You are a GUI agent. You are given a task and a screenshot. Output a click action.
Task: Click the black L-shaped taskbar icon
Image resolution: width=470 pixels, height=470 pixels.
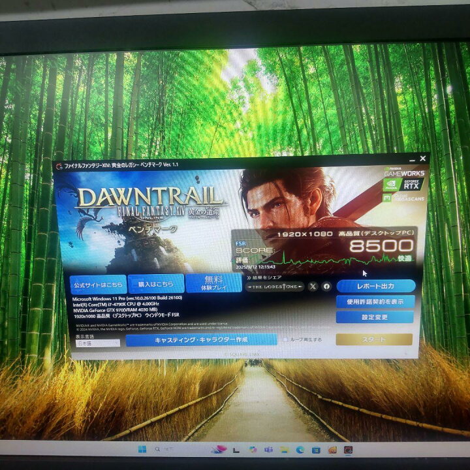pos(236,450)
